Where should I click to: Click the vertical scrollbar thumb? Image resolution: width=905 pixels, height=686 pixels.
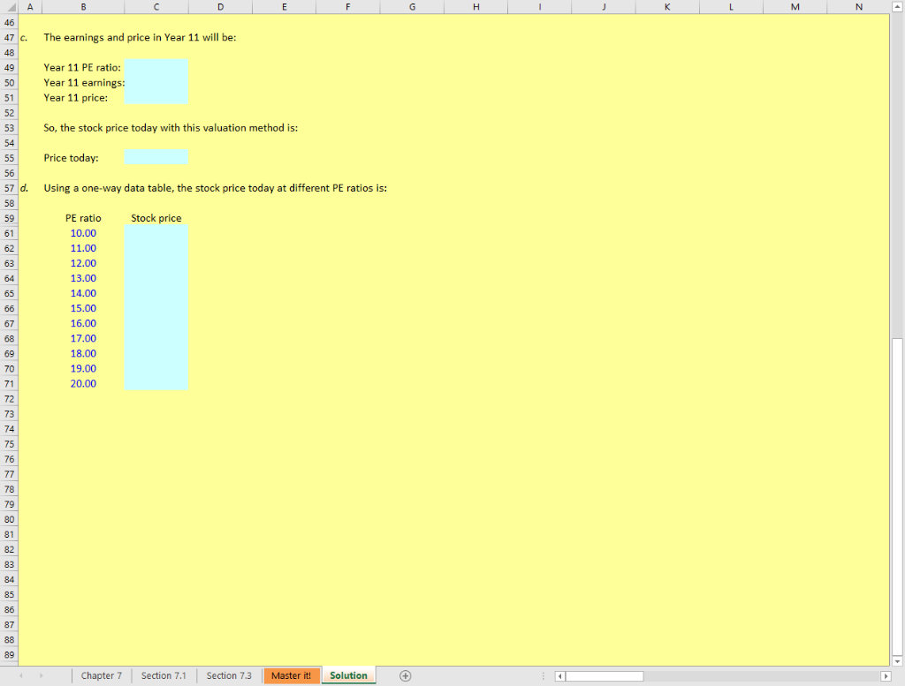898,496
